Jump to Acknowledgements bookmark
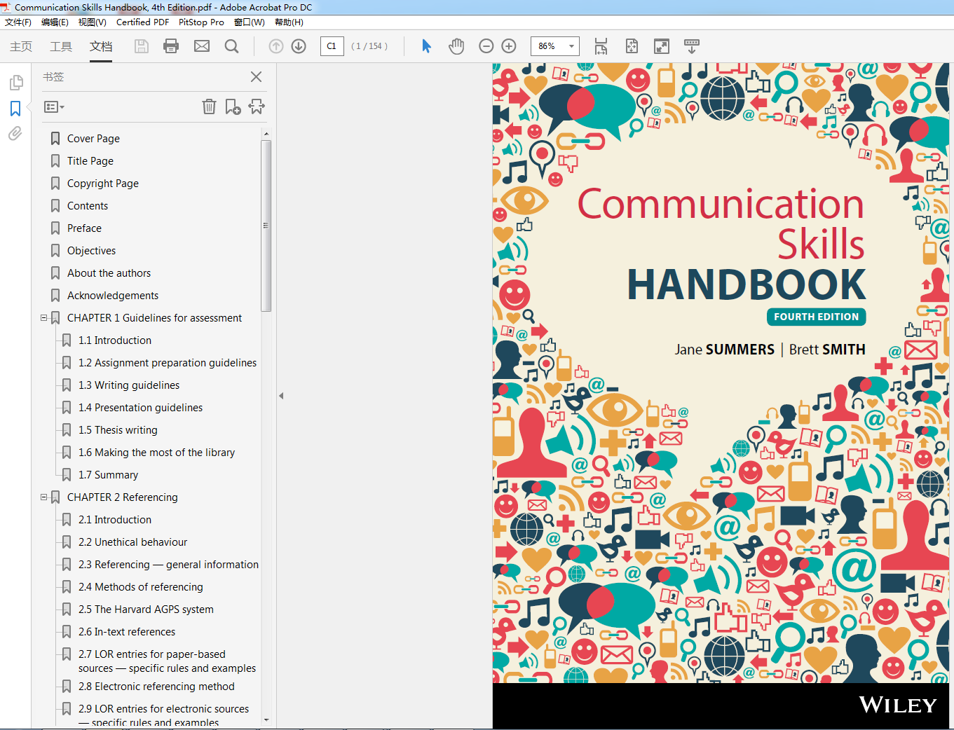 tap(113, 296)
